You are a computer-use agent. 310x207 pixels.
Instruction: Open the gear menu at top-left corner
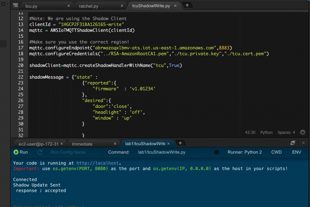(x=5, y=5)
